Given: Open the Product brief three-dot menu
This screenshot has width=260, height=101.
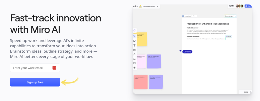Looking at the screenshot, I should (196, 16).
